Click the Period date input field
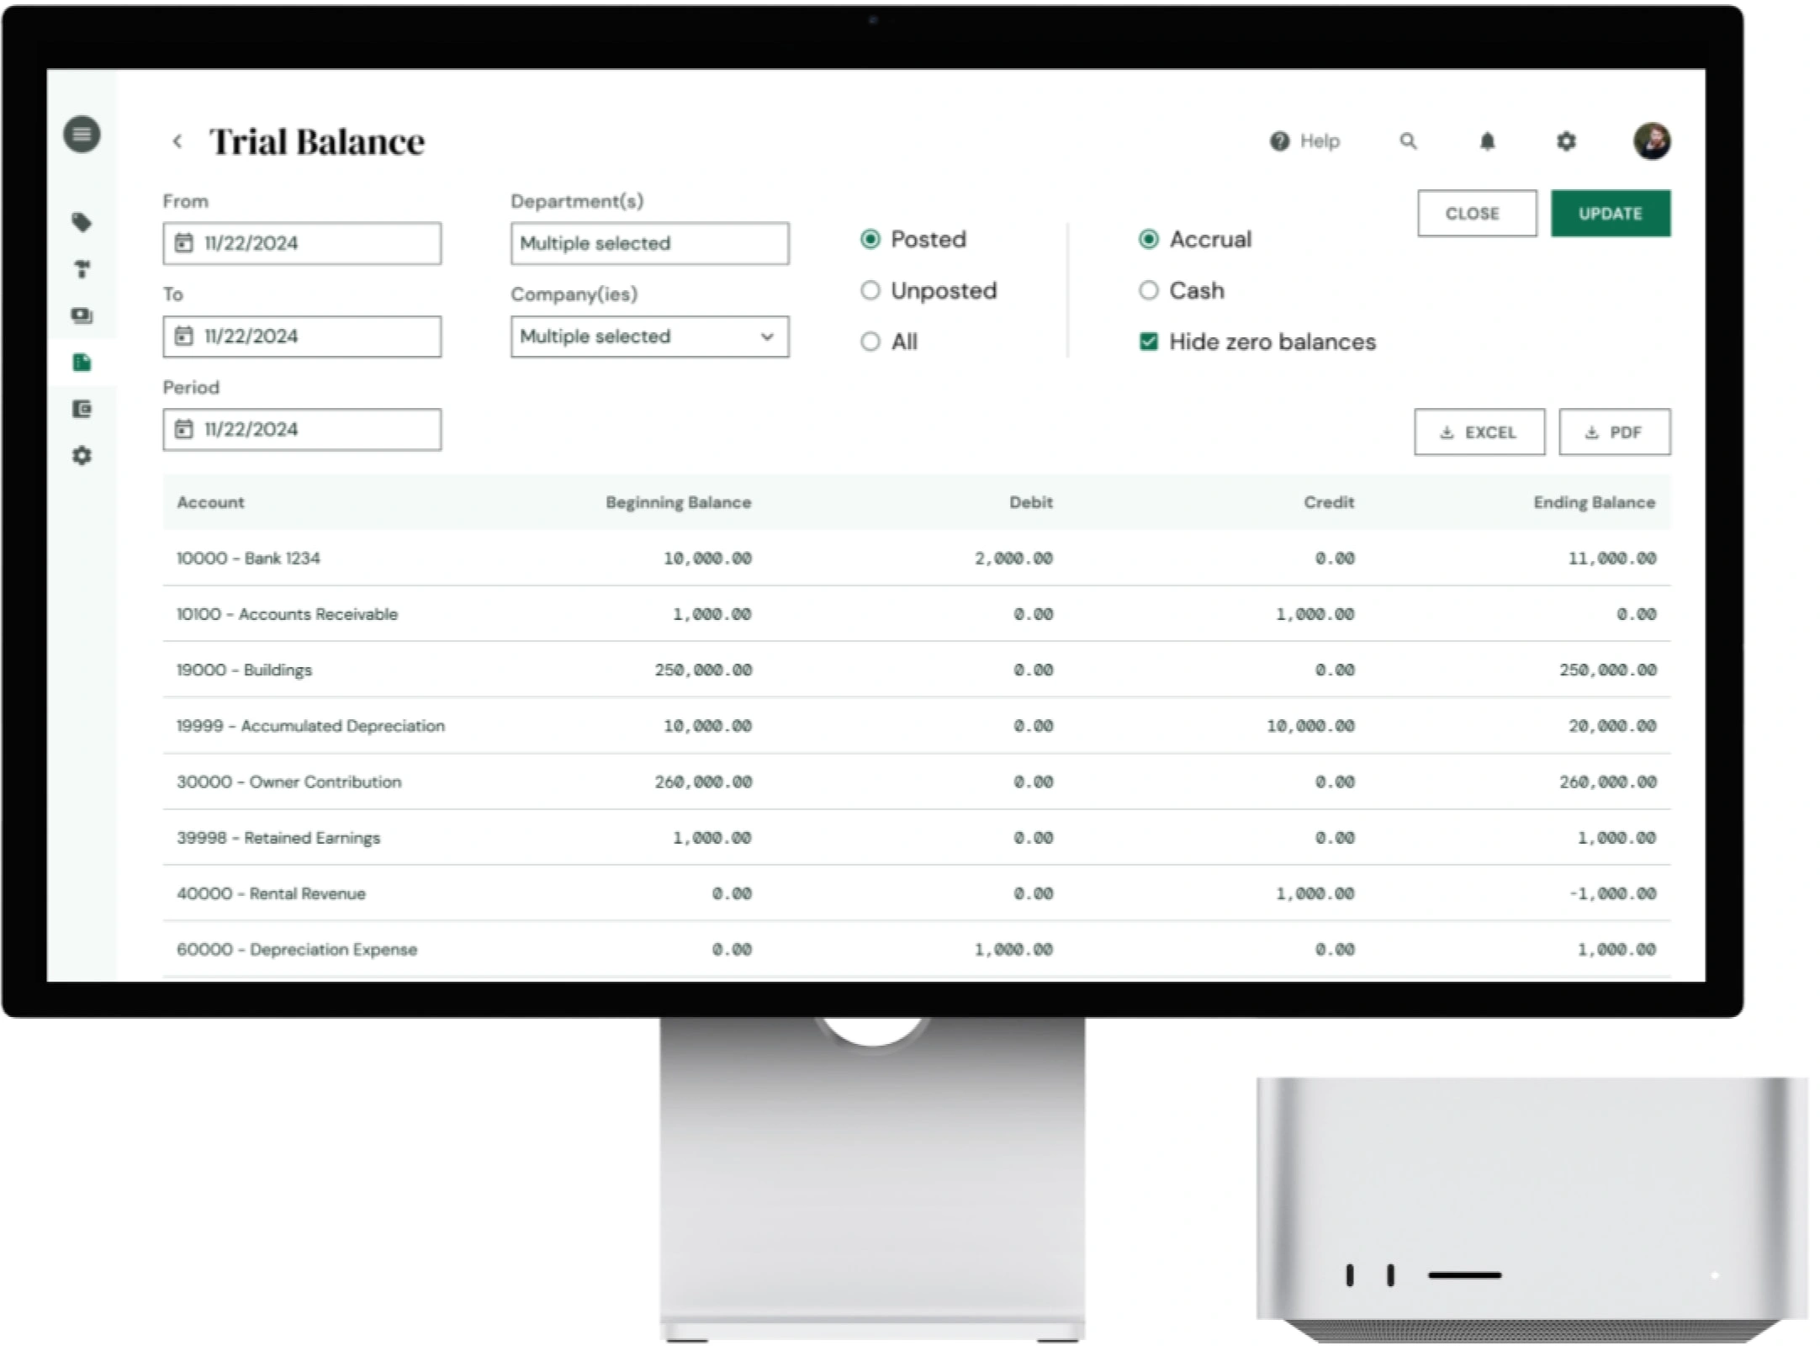The image size is (1820, 1351). [x=302, y=430]
